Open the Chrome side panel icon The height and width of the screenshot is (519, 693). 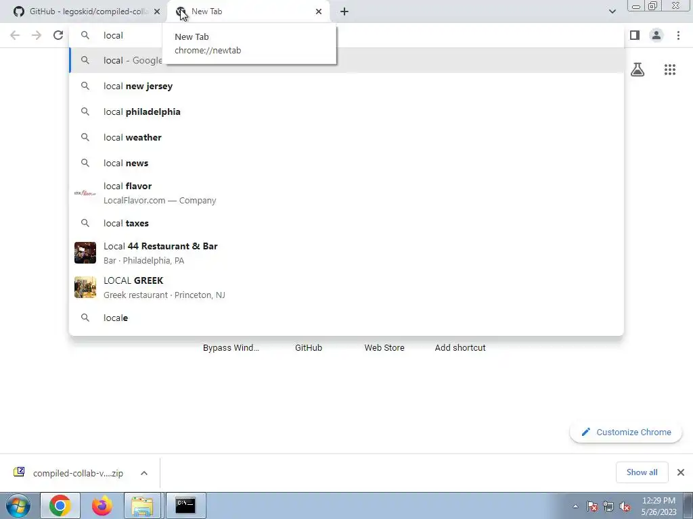(635, 35)
